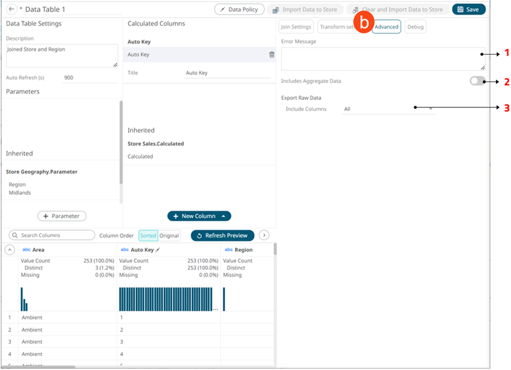Switch to the Join Settings tab
This screenshot has height=370, width=511.
[296, 27]
